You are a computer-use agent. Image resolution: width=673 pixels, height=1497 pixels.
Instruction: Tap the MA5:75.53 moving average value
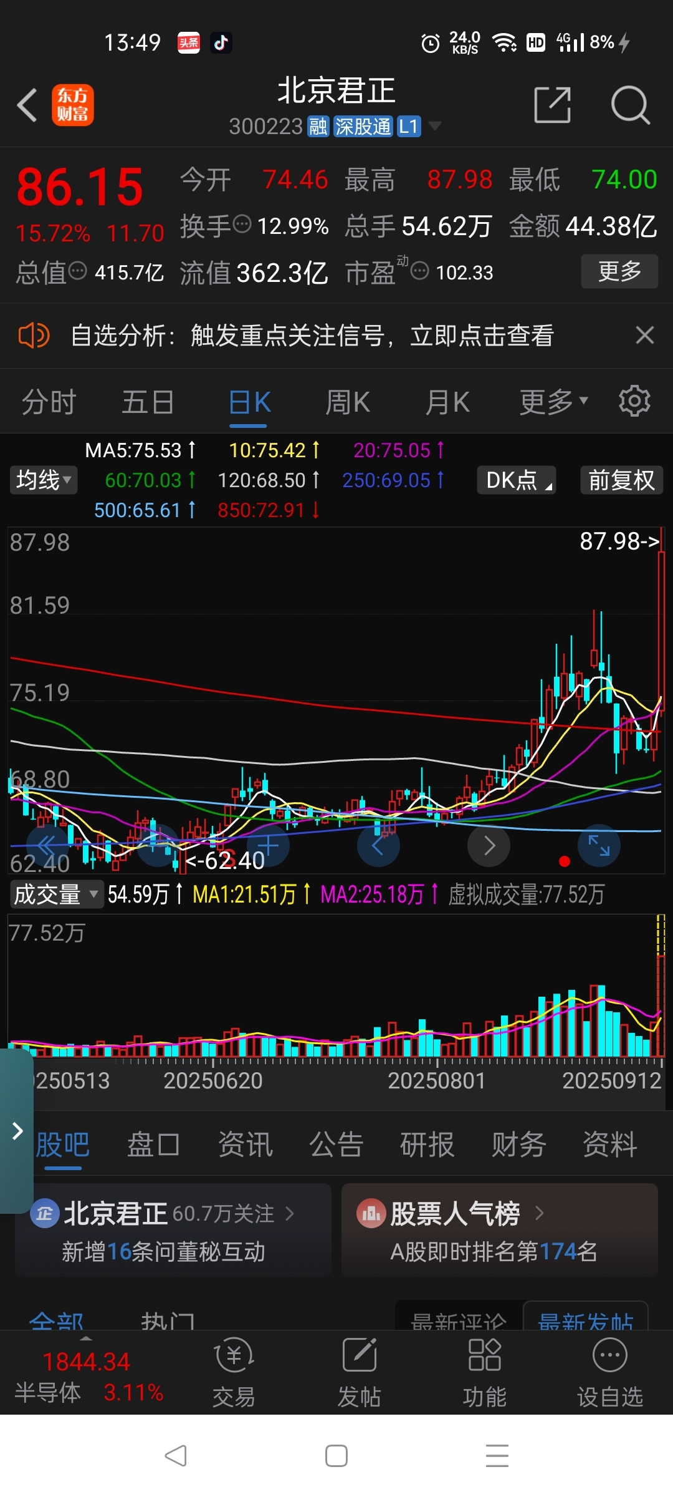[x=141, y=450]
